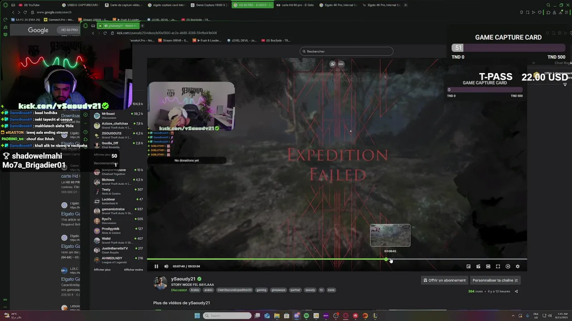This screenshot has height=321, width=572.
Task: Enter fullscreen in the video player
Action: click(x=498, y=266)
